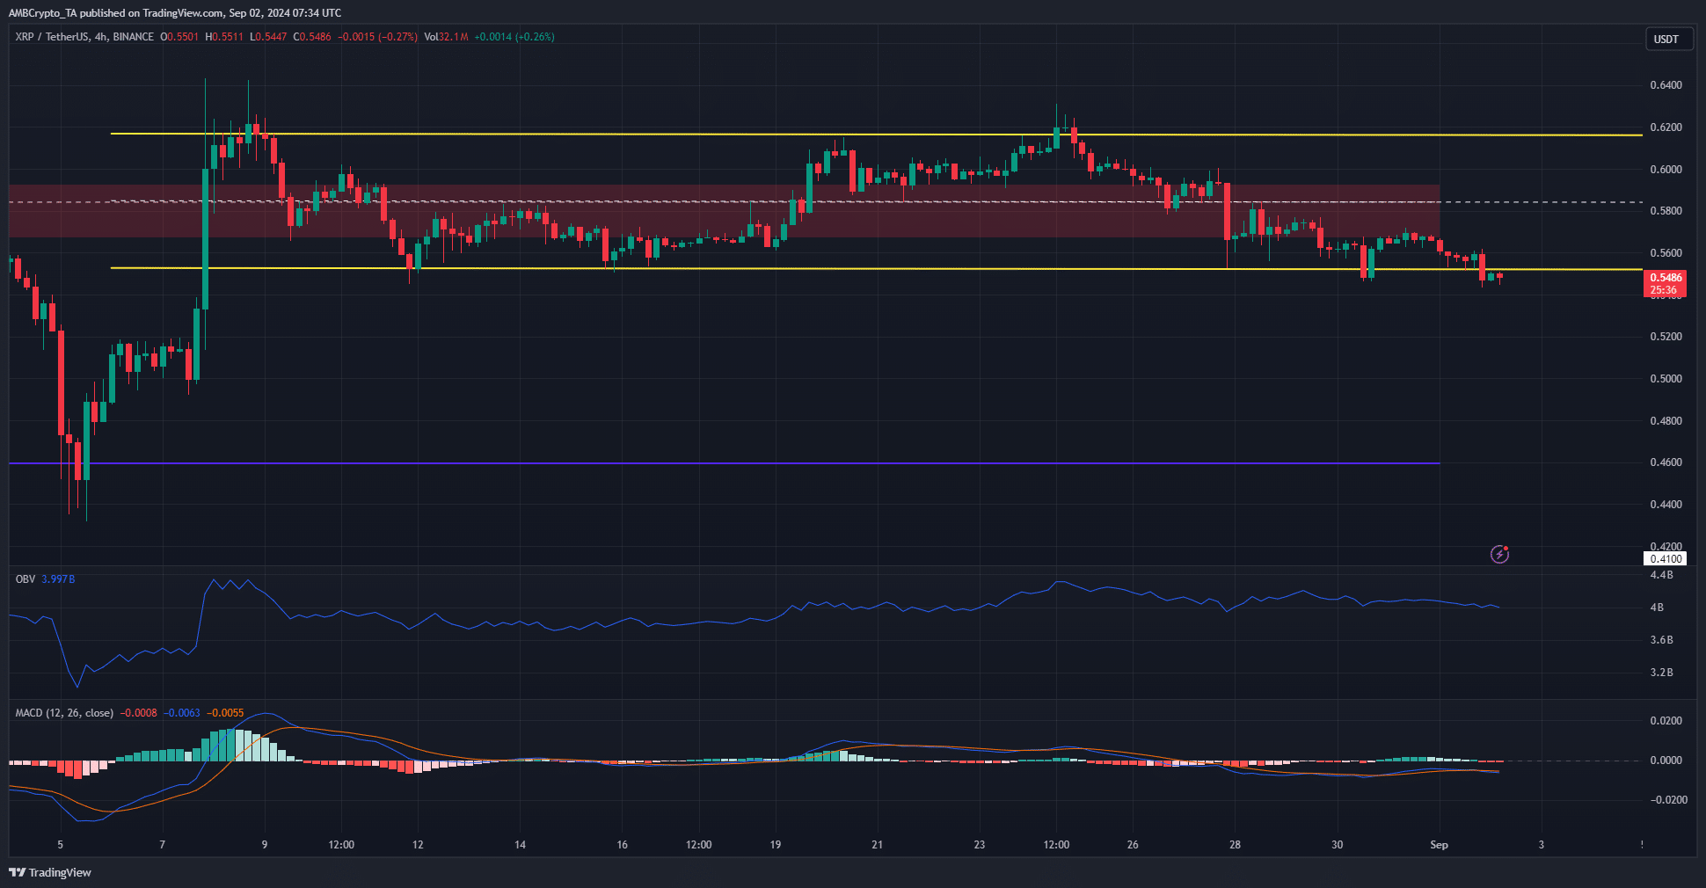Click the 0.0200 MACD axis label

click(x=1666, y=721)
